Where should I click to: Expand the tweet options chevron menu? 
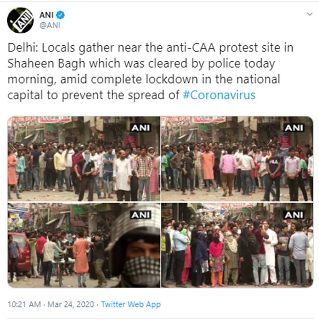pyautogui.click(x=310, y=14)
